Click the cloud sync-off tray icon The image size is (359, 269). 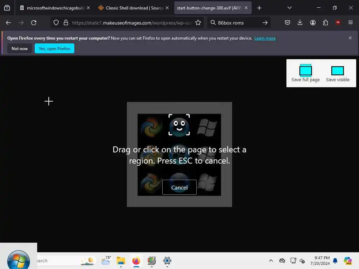point(282,261)
